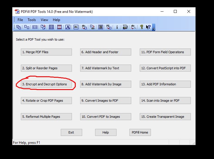Click the Help button at bottom
Image resolution: width=214 pixels, height=159 pixels.
(106, 132)
